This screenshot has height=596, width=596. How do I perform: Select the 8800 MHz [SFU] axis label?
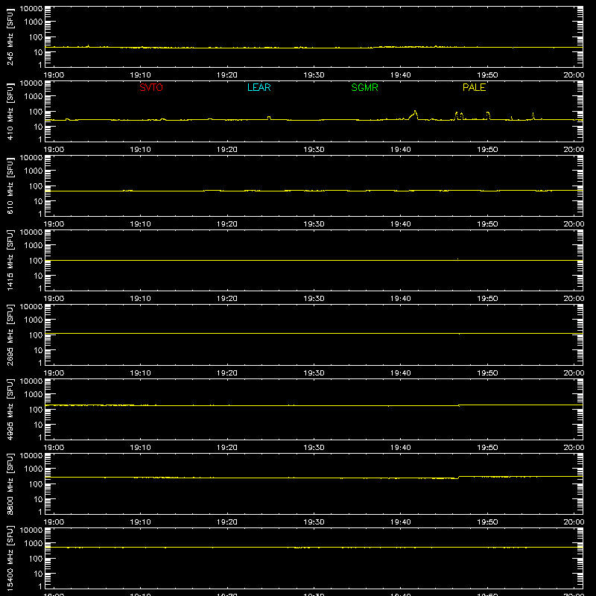[10, 484]
